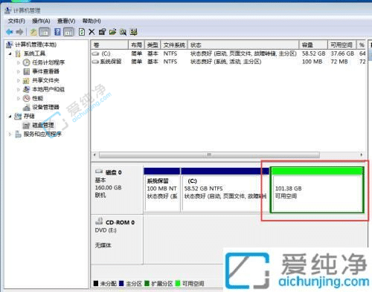
Task: Select 计算机管理(本地) root node
Action: (x=36, y=45)
